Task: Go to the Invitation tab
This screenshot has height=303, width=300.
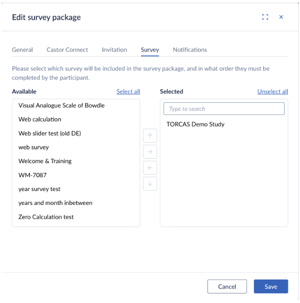Action: pos(115,50)
